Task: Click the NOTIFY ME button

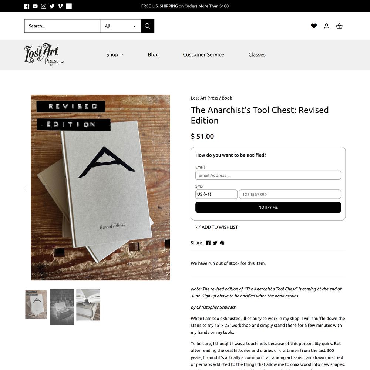Action: click(x=268, y=208)
